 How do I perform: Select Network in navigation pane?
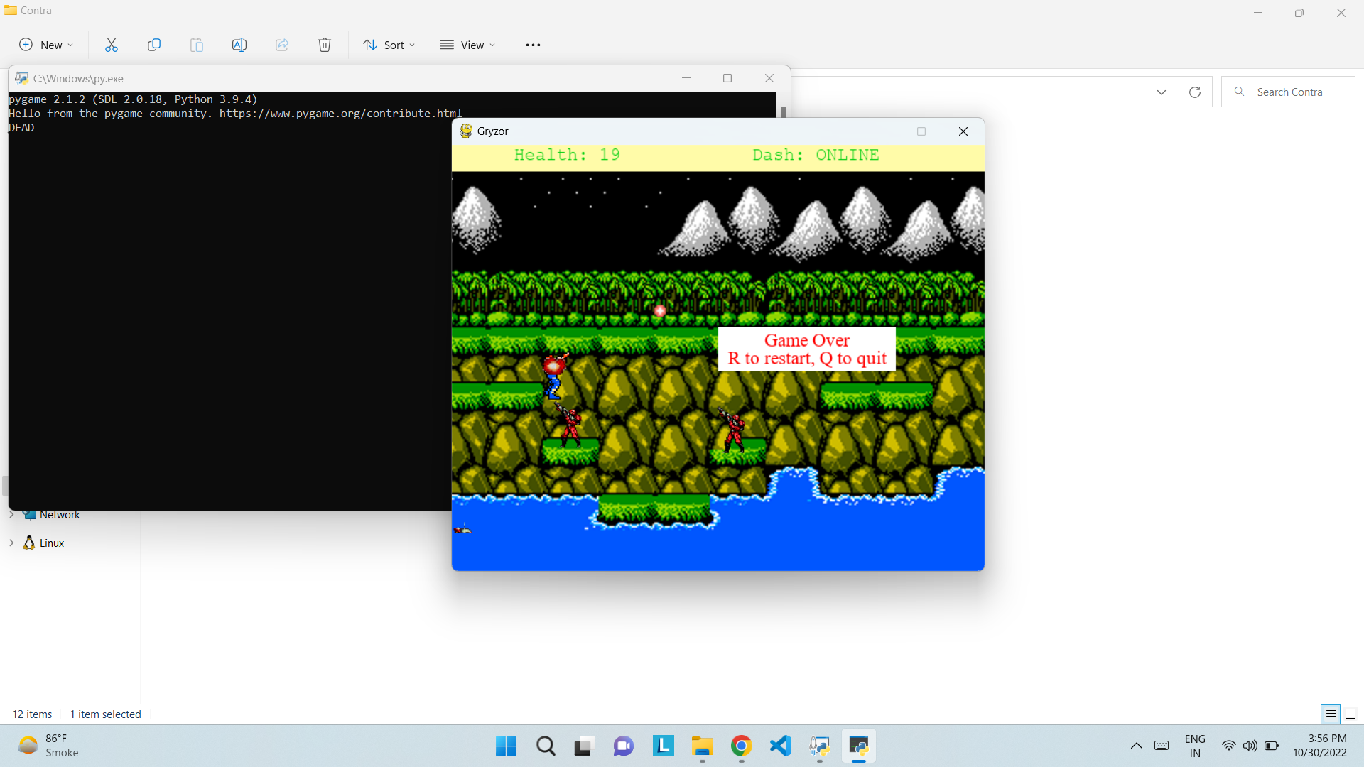tap(60, 515)
